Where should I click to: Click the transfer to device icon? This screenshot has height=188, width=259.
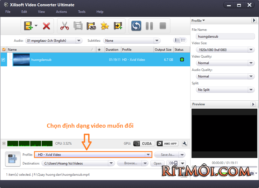point(173,163)
